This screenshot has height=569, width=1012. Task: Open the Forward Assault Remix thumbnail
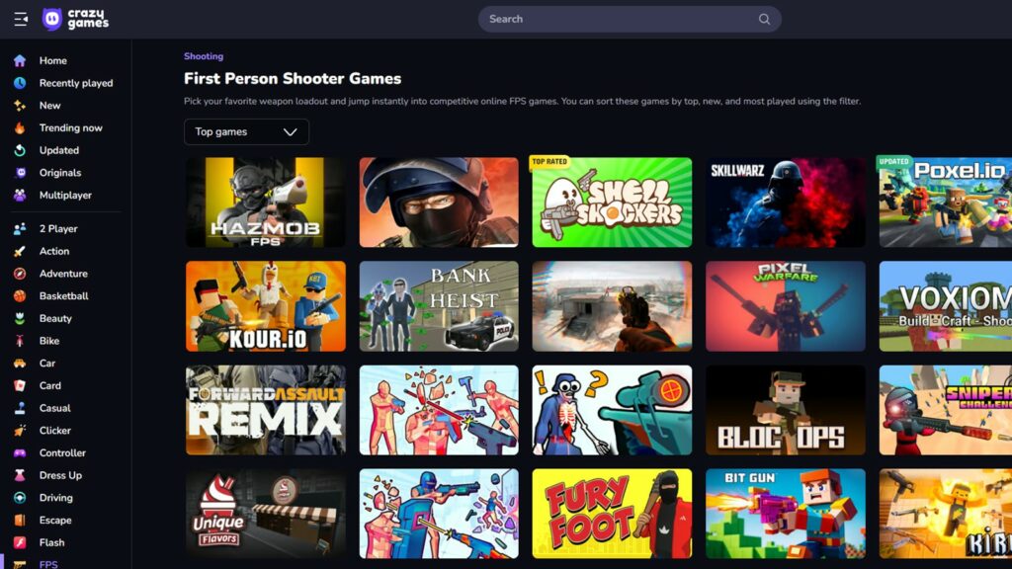265,410
